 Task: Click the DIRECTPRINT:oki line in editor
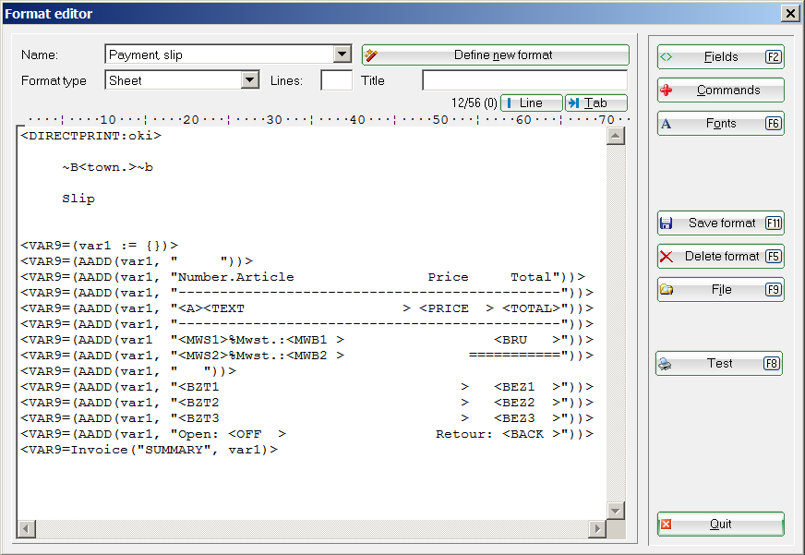90,136
